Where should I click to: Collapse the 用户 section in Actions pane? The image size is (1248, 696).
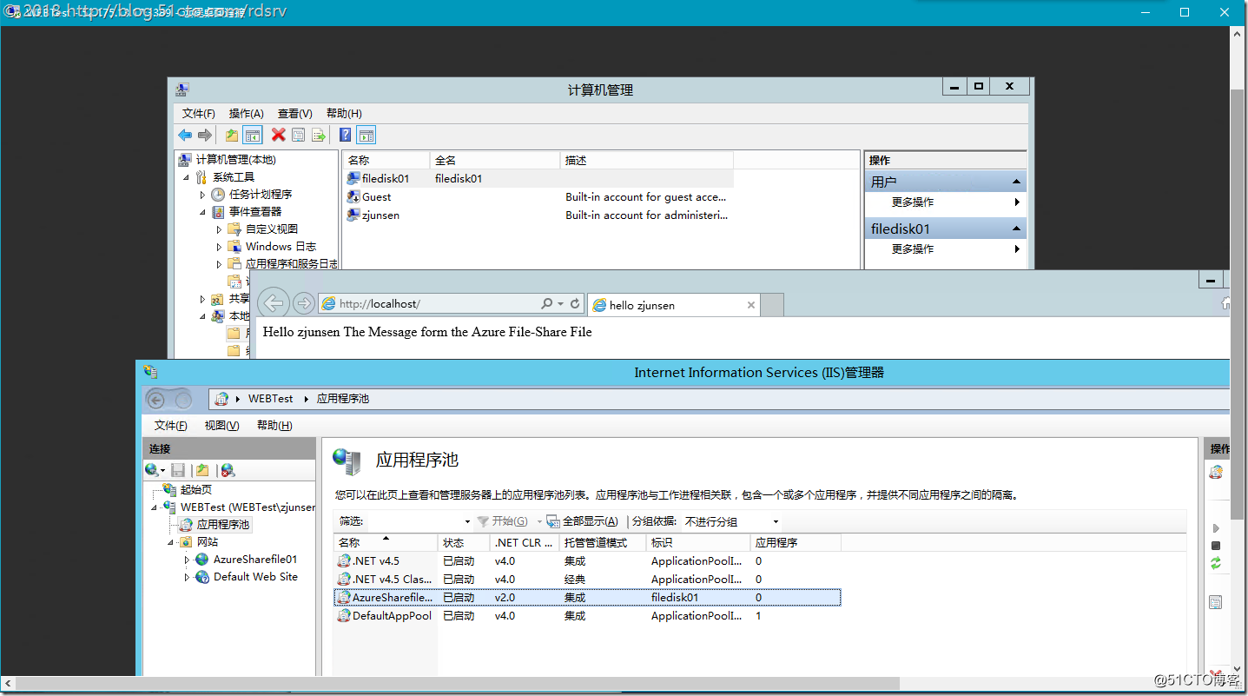[x=1015, y=182]
